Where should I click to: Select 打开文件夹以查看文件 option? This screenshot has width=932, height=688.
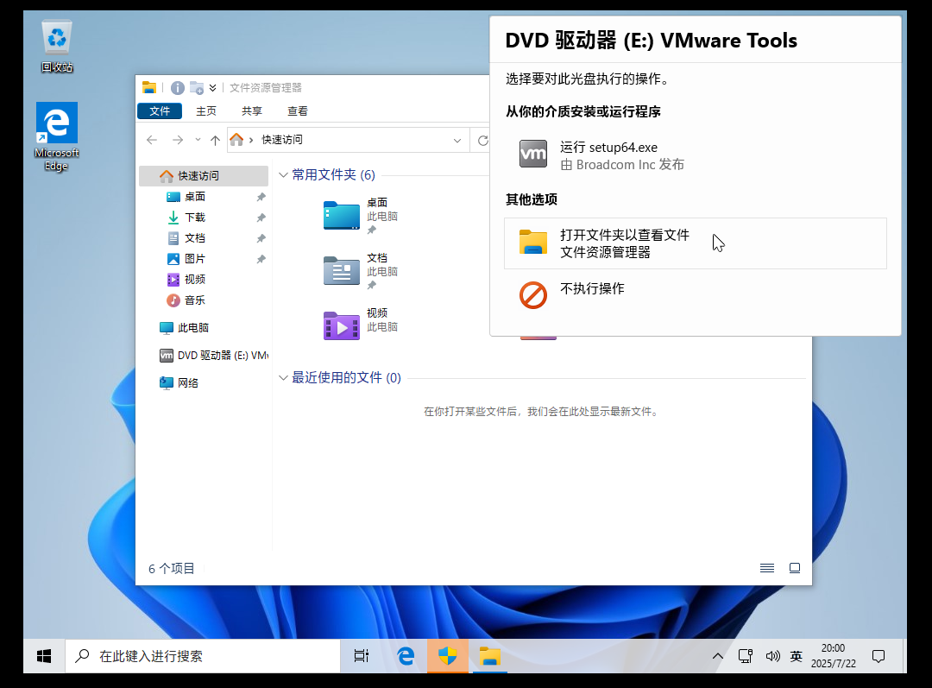coord(624,243)
